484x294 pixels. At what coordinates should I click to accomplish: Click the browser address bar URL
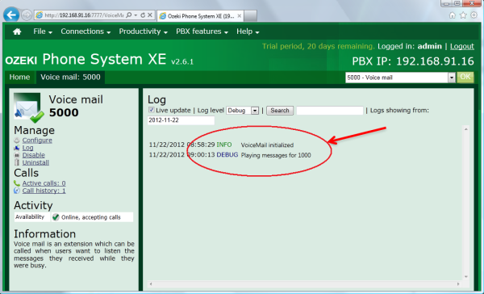click(x=83, y=15)
